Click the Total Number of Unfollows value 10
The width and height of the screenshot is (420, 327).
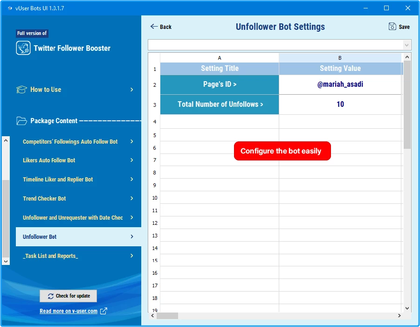(x=340, y=104)
